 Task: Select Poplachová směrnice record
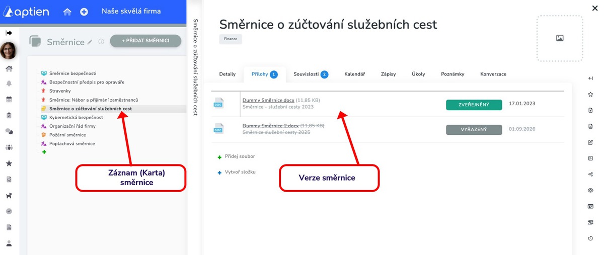click(72, 143)
